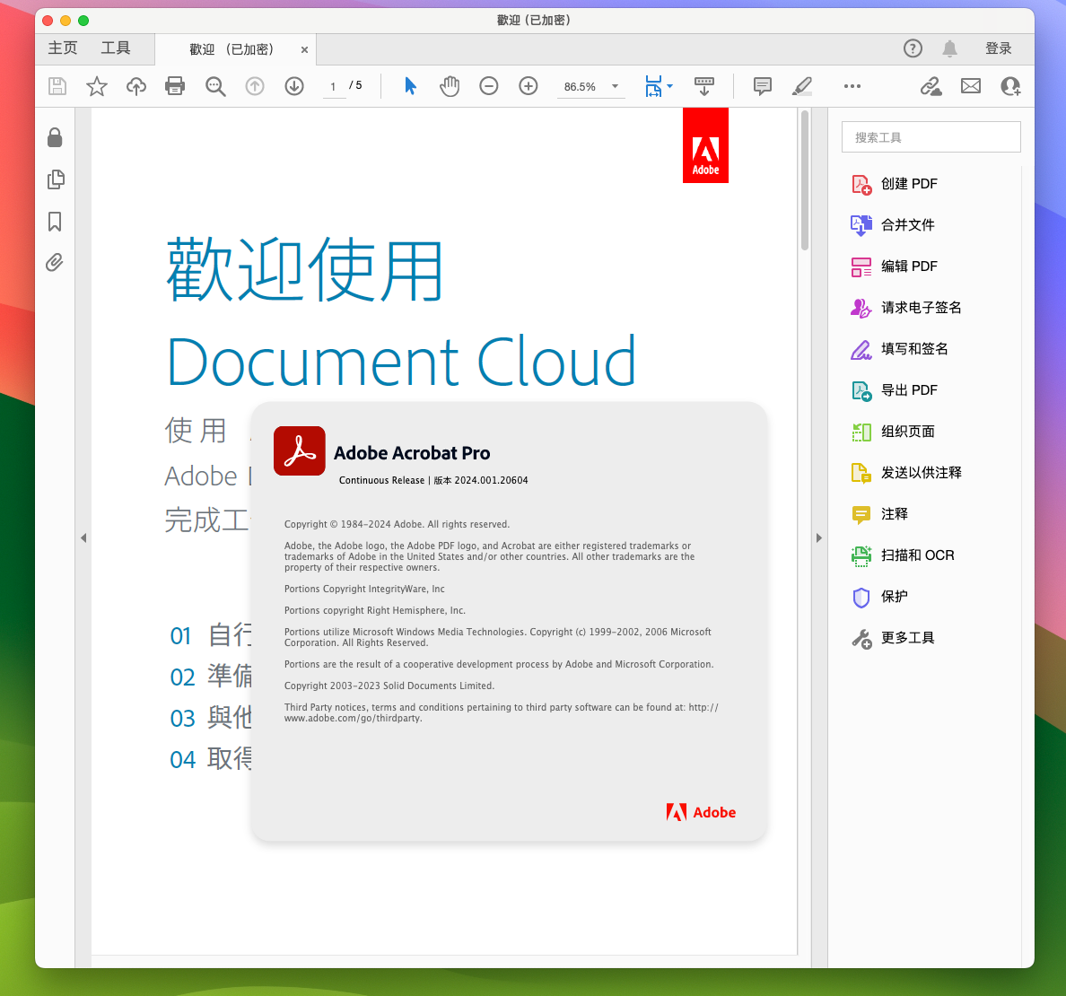
Task: Select the highlight text tool
Action: tap(801, 86)
